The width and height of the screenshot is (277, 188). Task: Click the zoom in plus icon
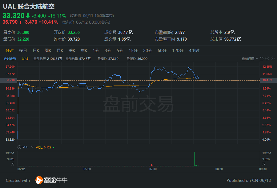tap(273, 58)
